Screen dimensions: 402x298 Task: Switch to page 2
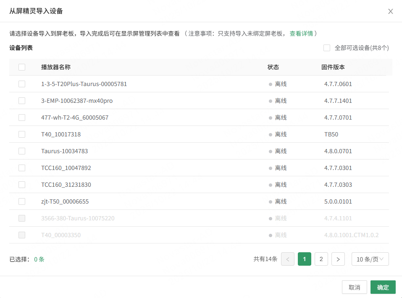point(321,259)
